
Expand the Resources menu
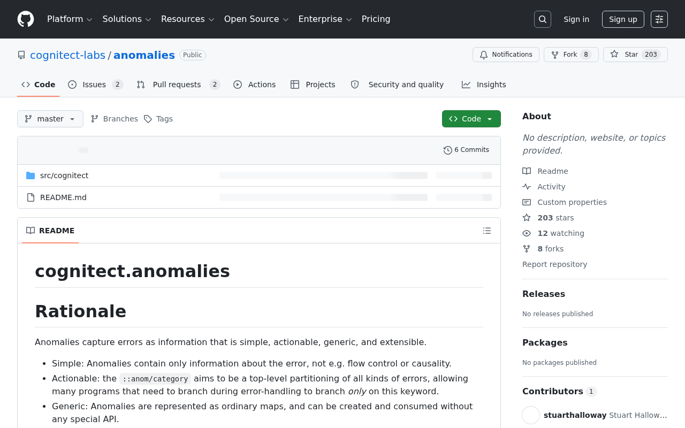tap(188, 19)
